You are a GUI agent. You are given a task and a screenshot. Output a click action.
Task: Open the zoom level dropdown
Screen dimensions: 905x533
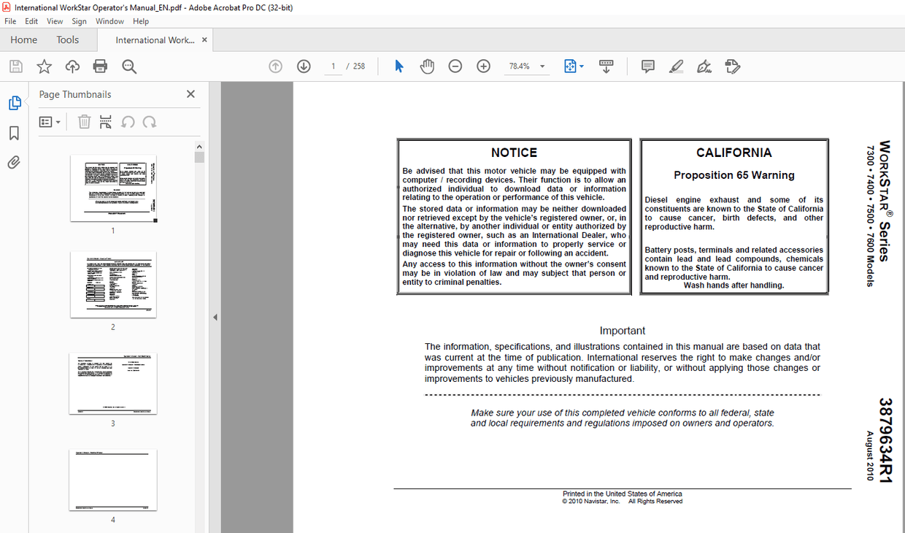(542, 66)
